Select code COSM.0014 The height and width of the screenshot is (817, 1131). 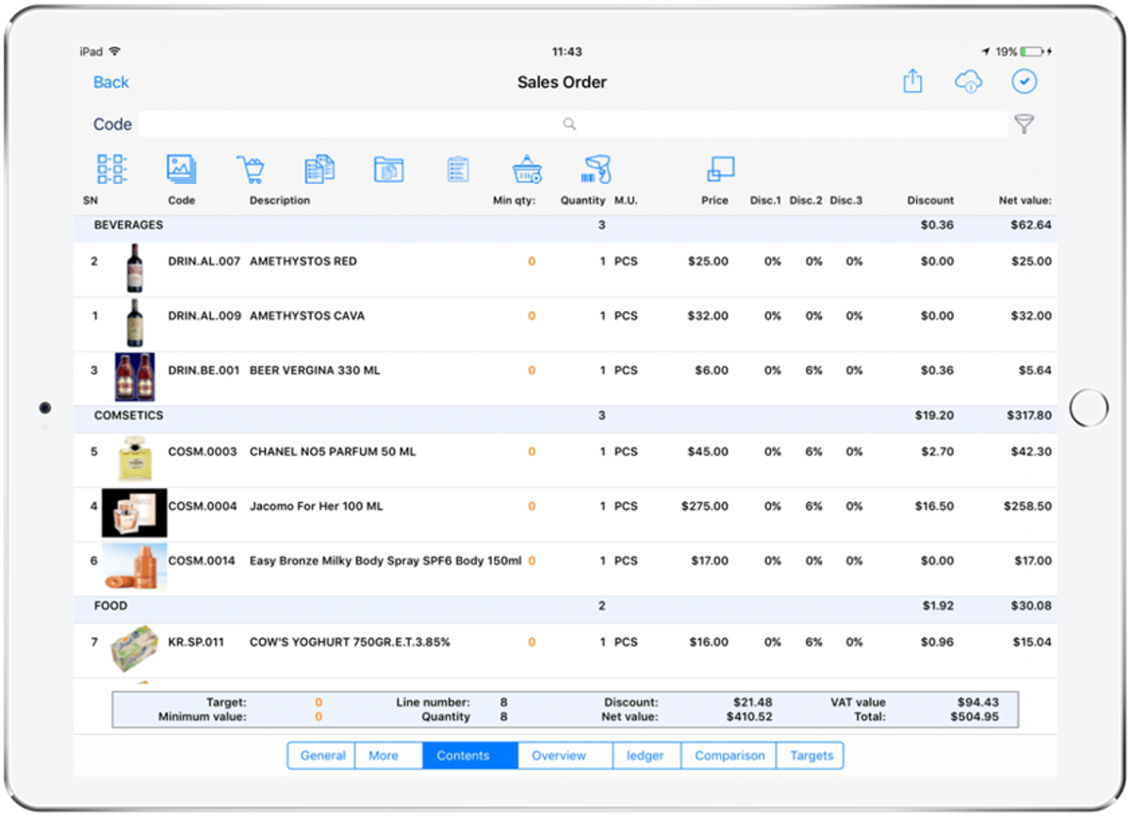coord(203,562)
